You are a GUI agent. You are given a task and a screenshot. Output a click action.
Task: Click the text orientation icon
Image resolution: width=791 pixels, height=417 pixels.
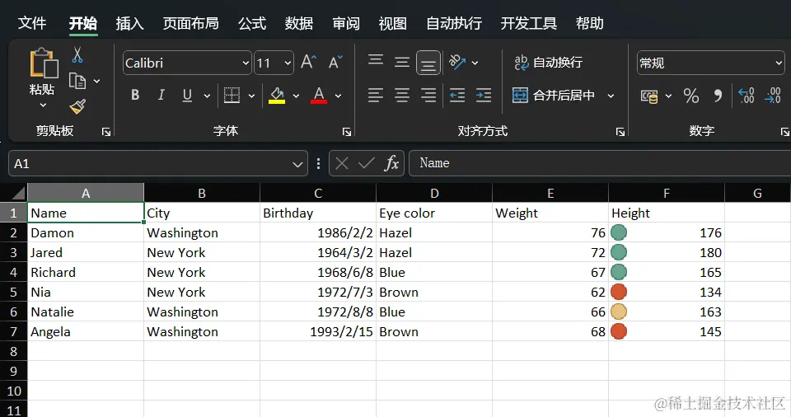click(x=457, y=62)
